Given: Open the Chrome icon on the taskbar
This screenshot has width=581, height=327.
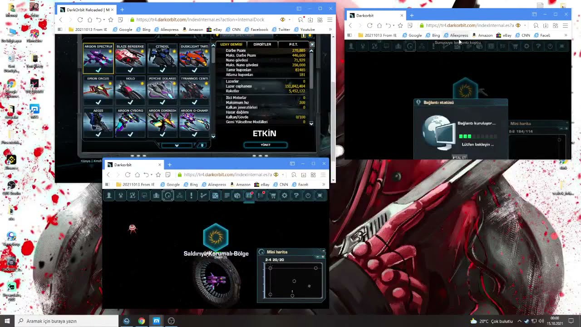Looking at the screenshot, I should 142,321.
